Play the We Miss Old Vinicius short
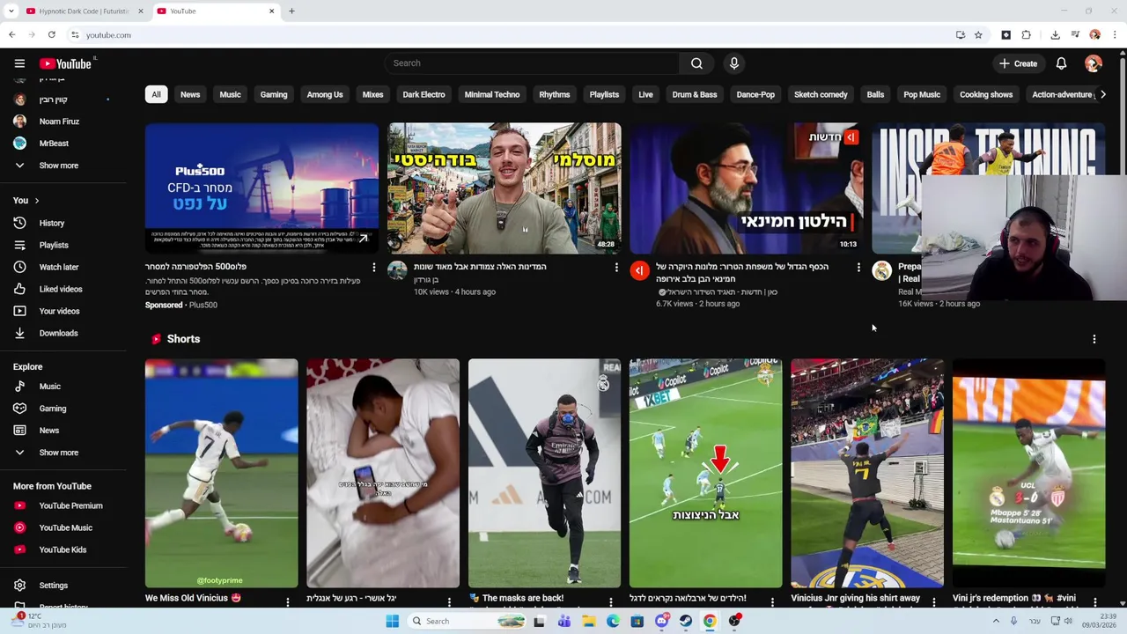This screenshot has height=634, width=1127. pyautogui.click(x=222, y=473)
